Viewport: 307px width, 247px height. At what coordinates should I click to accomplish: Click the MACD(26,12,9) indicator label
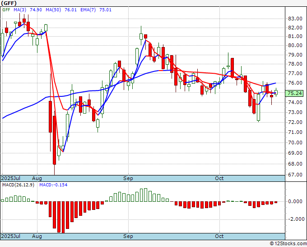coord(18,185)
